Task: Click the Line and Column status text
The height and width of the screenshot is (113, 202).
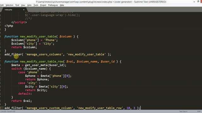Action: pos(8,111)
